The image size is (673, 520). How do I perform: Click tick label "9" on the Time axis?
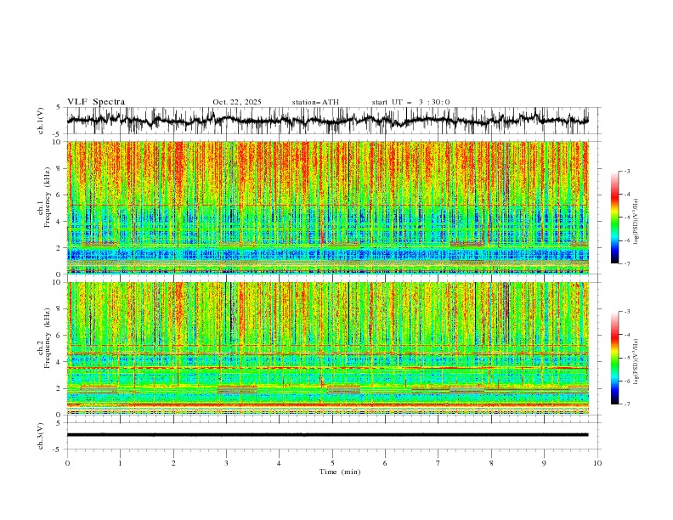pyautogui.click(x=544, y=463)
